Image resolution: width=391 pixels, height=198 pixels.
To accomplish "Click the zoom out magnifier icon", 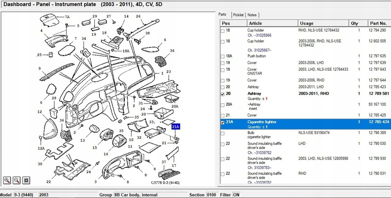I will 16,181.
